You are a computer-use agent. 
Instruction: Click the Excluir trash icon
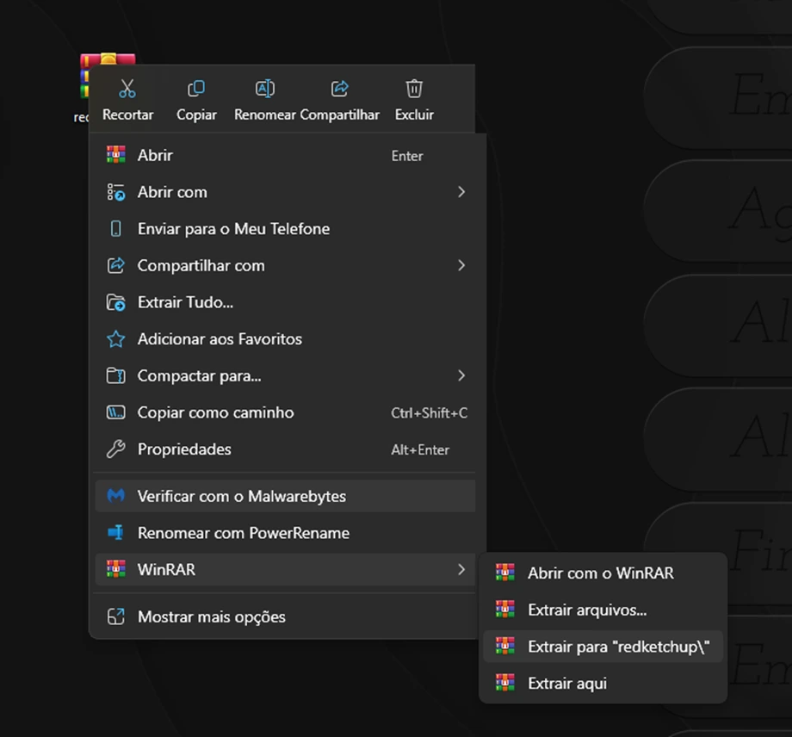click(414, 89)
